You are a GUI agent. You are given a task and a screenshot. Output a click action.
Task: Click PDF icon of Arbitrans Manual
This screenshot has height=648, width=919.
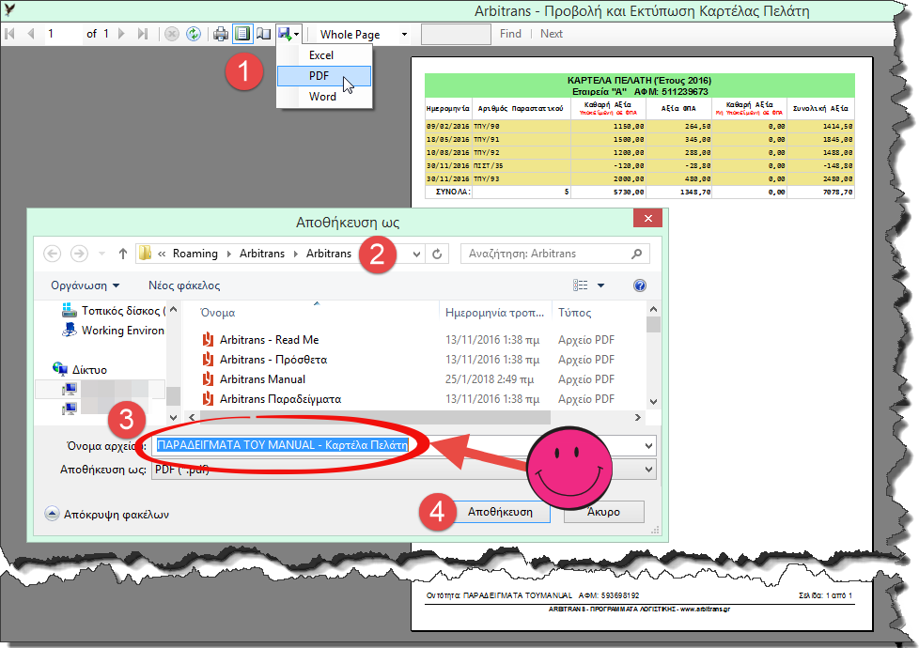pyautogui.click(x=208, y=379)
